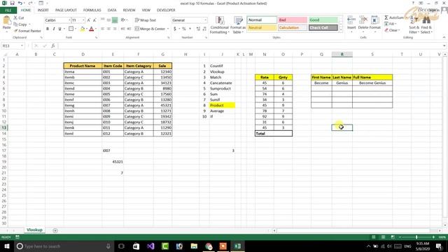Open Format as Table gallery
This screenshot has height=252, width=448.
238,25
